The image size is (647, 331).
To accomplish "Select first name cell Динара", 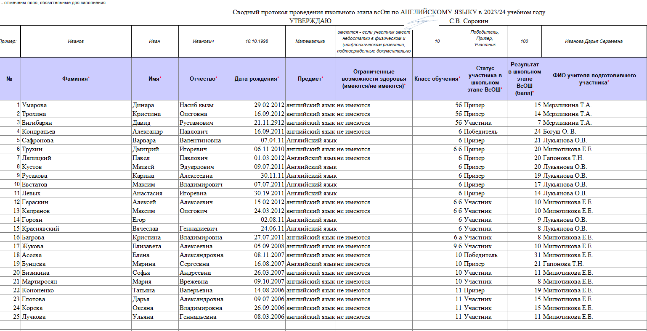I will tap(155, 105).
